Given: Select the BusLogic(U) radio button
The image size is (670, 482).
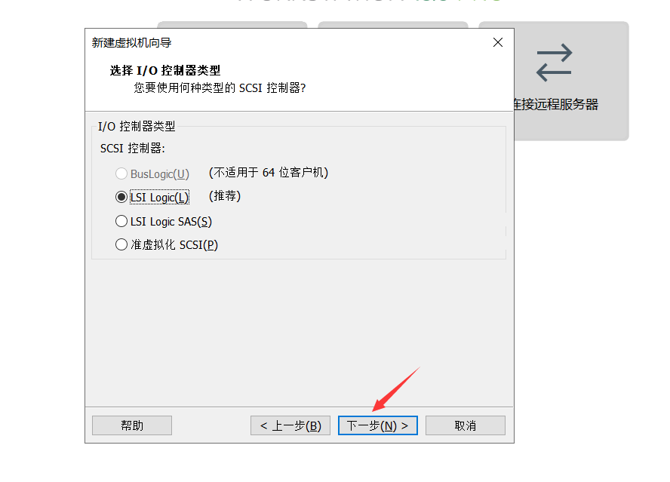Looking at the screenshot, I should coord(121,173).
